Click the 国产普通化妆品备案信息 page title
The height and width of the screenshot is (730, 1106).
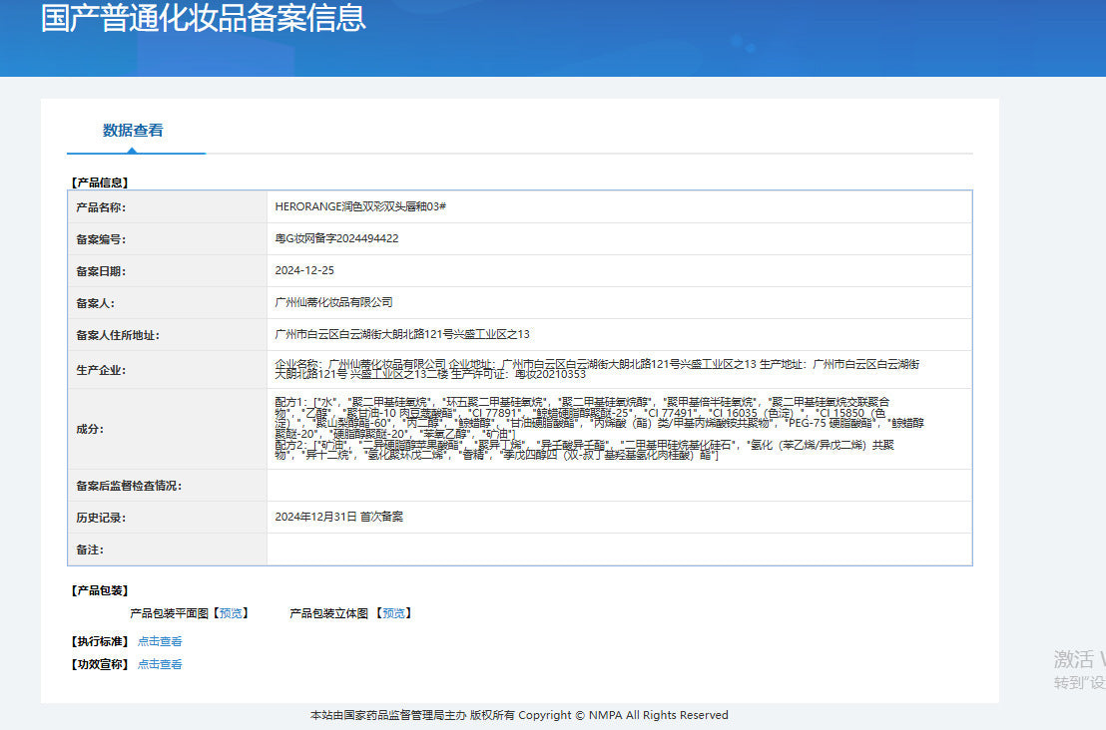pos(203,18)
